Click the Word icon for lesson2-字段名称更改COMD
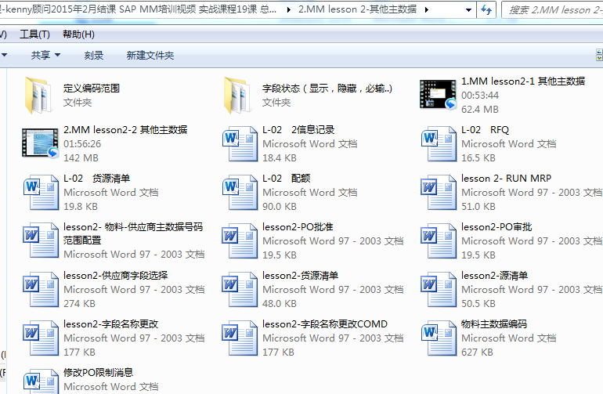 point(240,338)
